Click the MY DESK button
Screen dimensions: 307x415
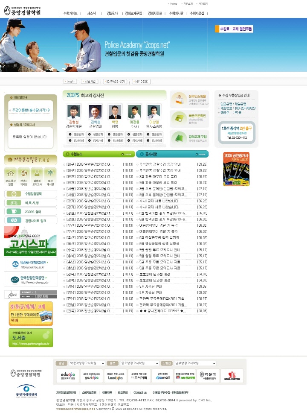pos(141,81)
